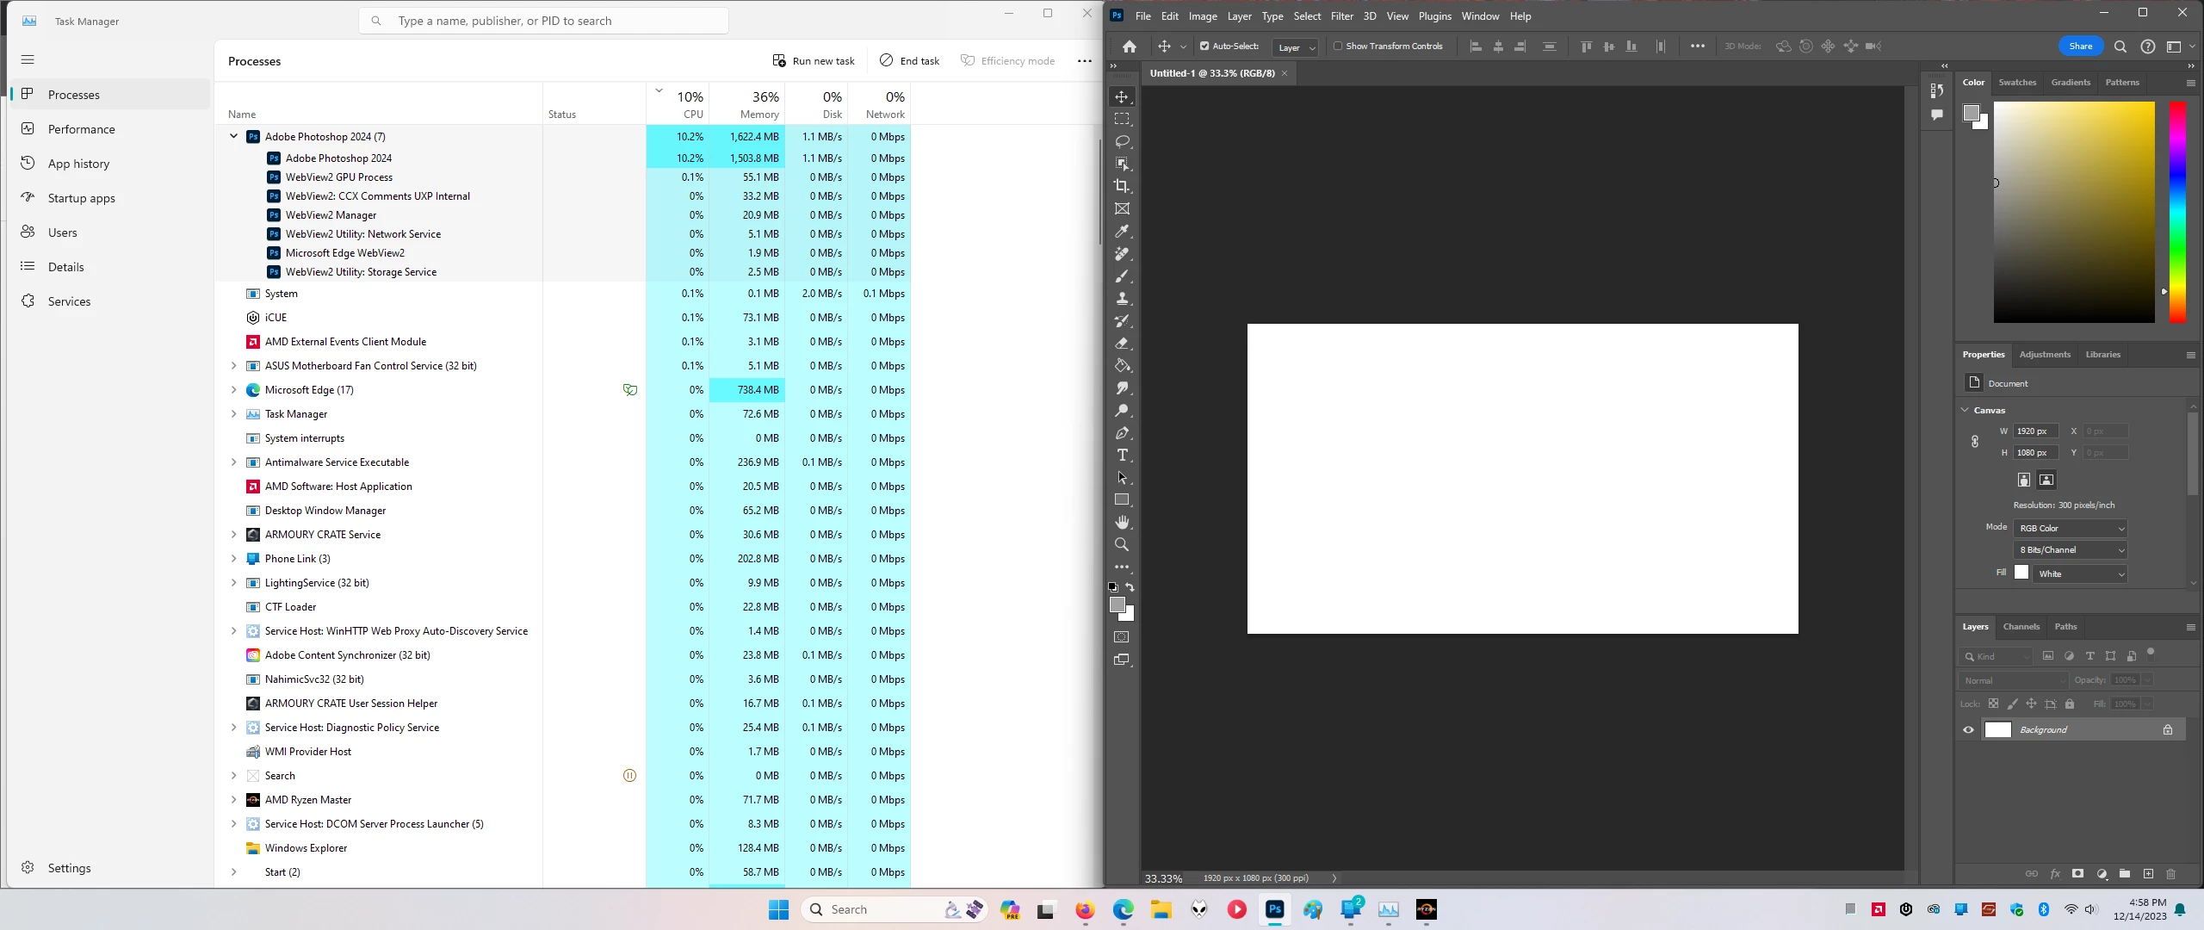
Task: Pick the Eyedropper tool
Action: (x=1122, y=232)
